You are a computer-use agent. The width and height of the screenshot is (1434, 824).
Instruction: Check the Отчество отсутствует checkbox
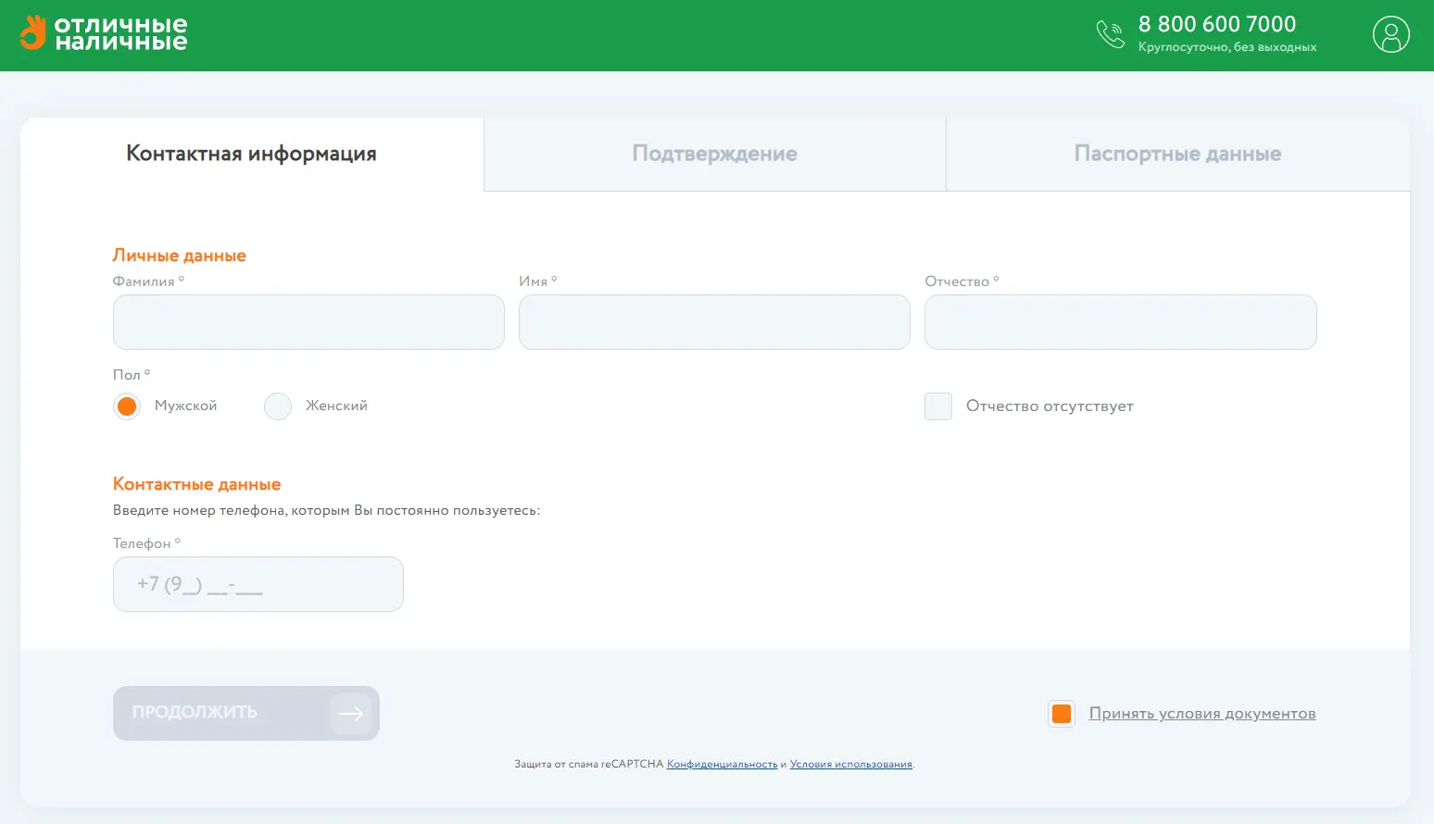point(938,406)
